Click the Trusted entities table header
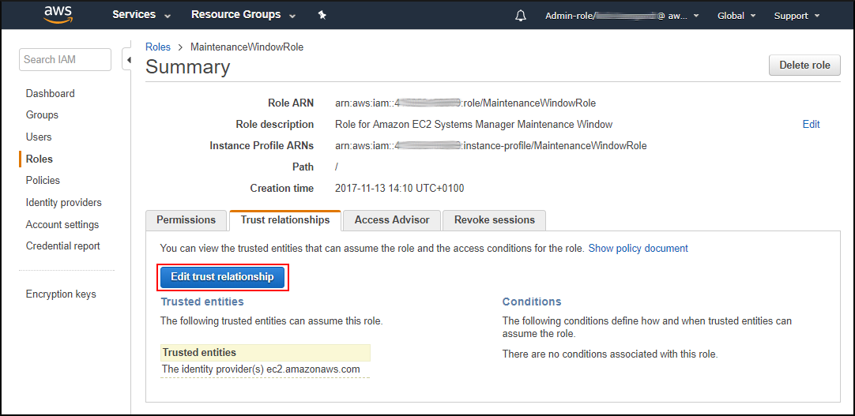This screenshot has width=855, height=416. (265, 352)
